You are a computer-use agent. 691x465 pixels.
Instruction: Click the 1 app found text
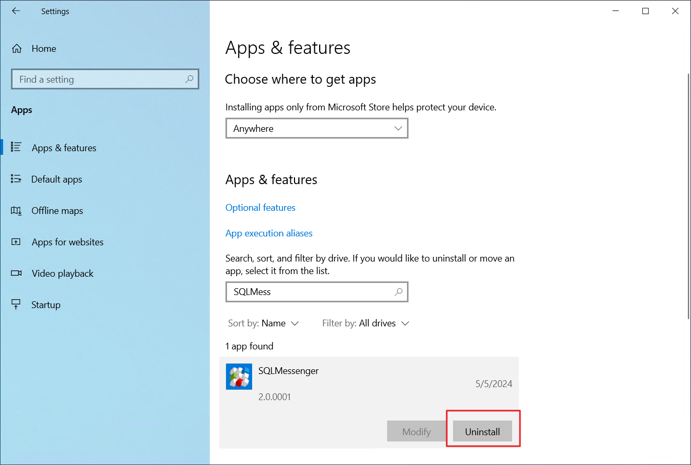[x=250, y=346]
